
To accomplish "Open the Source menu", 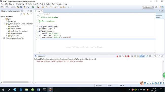I will (11, 4).
